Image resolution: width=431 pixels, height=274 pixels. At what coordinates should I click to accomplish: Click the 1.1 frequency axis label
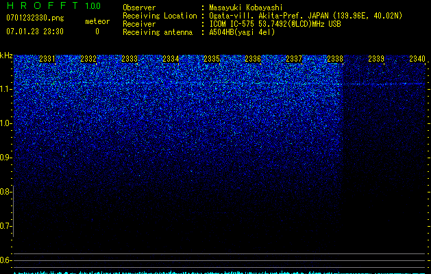coord(5,89)
